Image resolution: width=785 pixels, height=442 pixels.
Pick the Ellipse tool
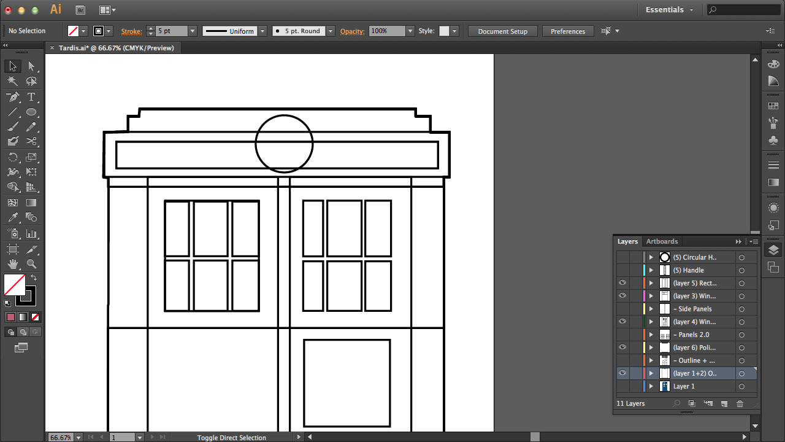(x=31, y=112)
